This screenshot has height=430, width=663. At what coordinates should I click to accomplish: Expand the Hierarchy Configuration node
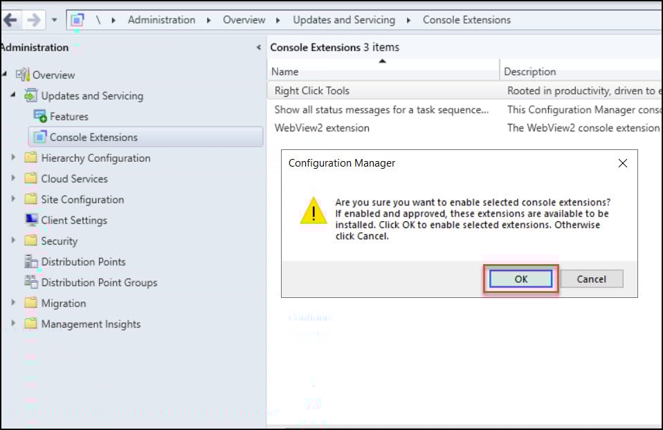[x=13, y=157]
